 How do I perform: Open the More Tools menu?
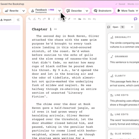(x=128, y=11)
